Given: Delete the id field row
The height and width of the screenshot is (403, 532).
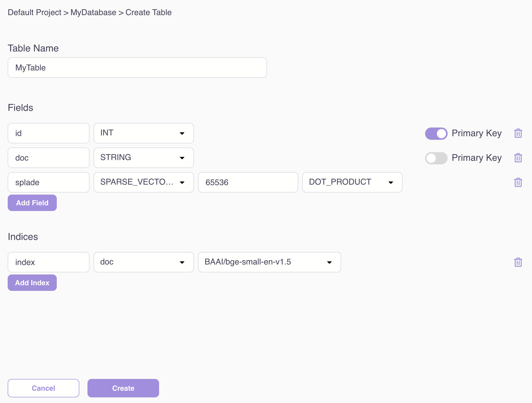Looking at the screenshot, I should pos(518,133).
